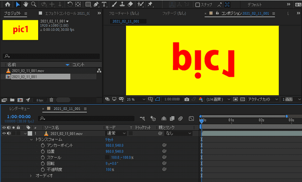
Task: Create a new composition via Project panel icon
Action: [20, 100]
